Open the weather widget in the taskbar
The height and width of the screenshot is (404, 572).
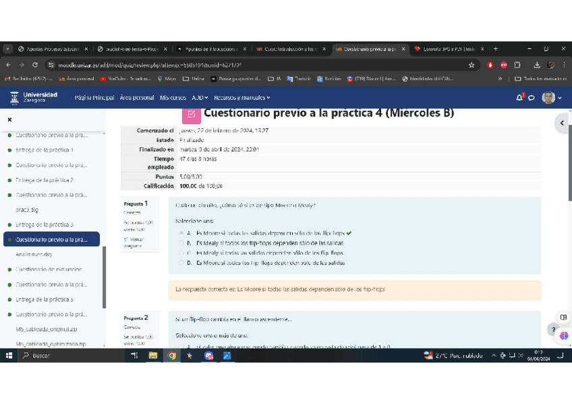pos(453,355)
